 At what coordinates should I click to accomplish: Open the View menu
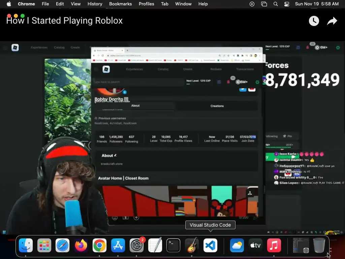click(x=76, y=4)
